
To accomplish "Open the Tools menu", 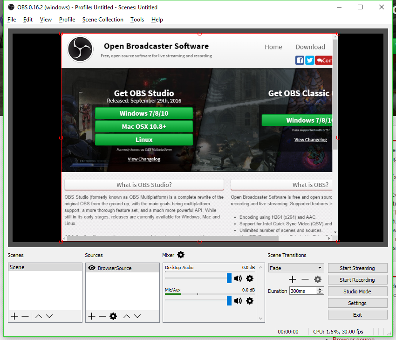I will point(137,20).
